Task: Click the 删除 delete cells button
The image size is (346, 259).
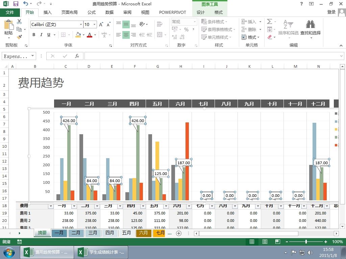Action: pyautogui.click(x=249, y=29)
